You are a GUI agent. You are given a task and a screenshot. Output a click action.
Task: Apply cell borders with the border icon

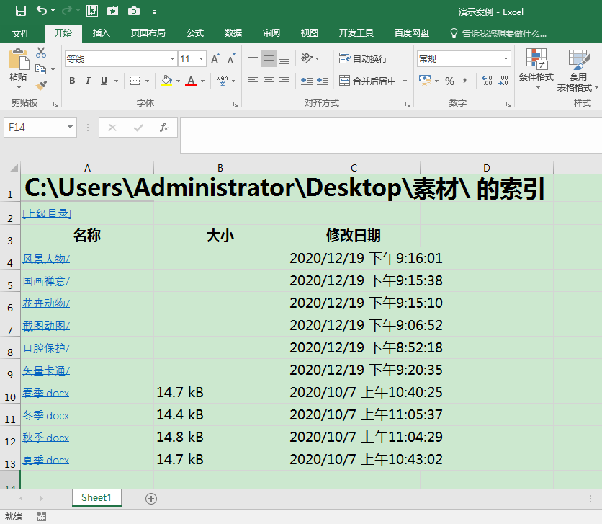click(135, 80)
